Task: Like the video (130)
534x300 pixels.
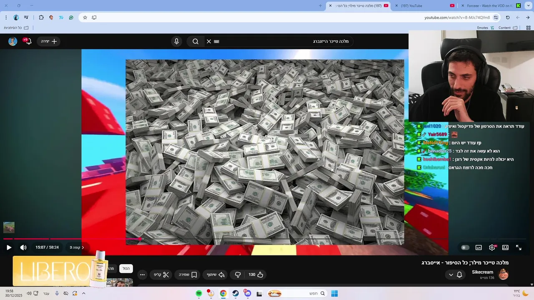Action: tap(256, 275)
